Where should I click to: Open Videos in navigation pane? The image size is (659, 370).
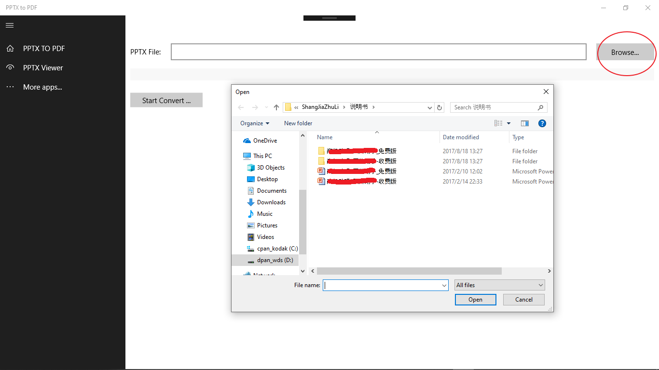pos(261,237)
